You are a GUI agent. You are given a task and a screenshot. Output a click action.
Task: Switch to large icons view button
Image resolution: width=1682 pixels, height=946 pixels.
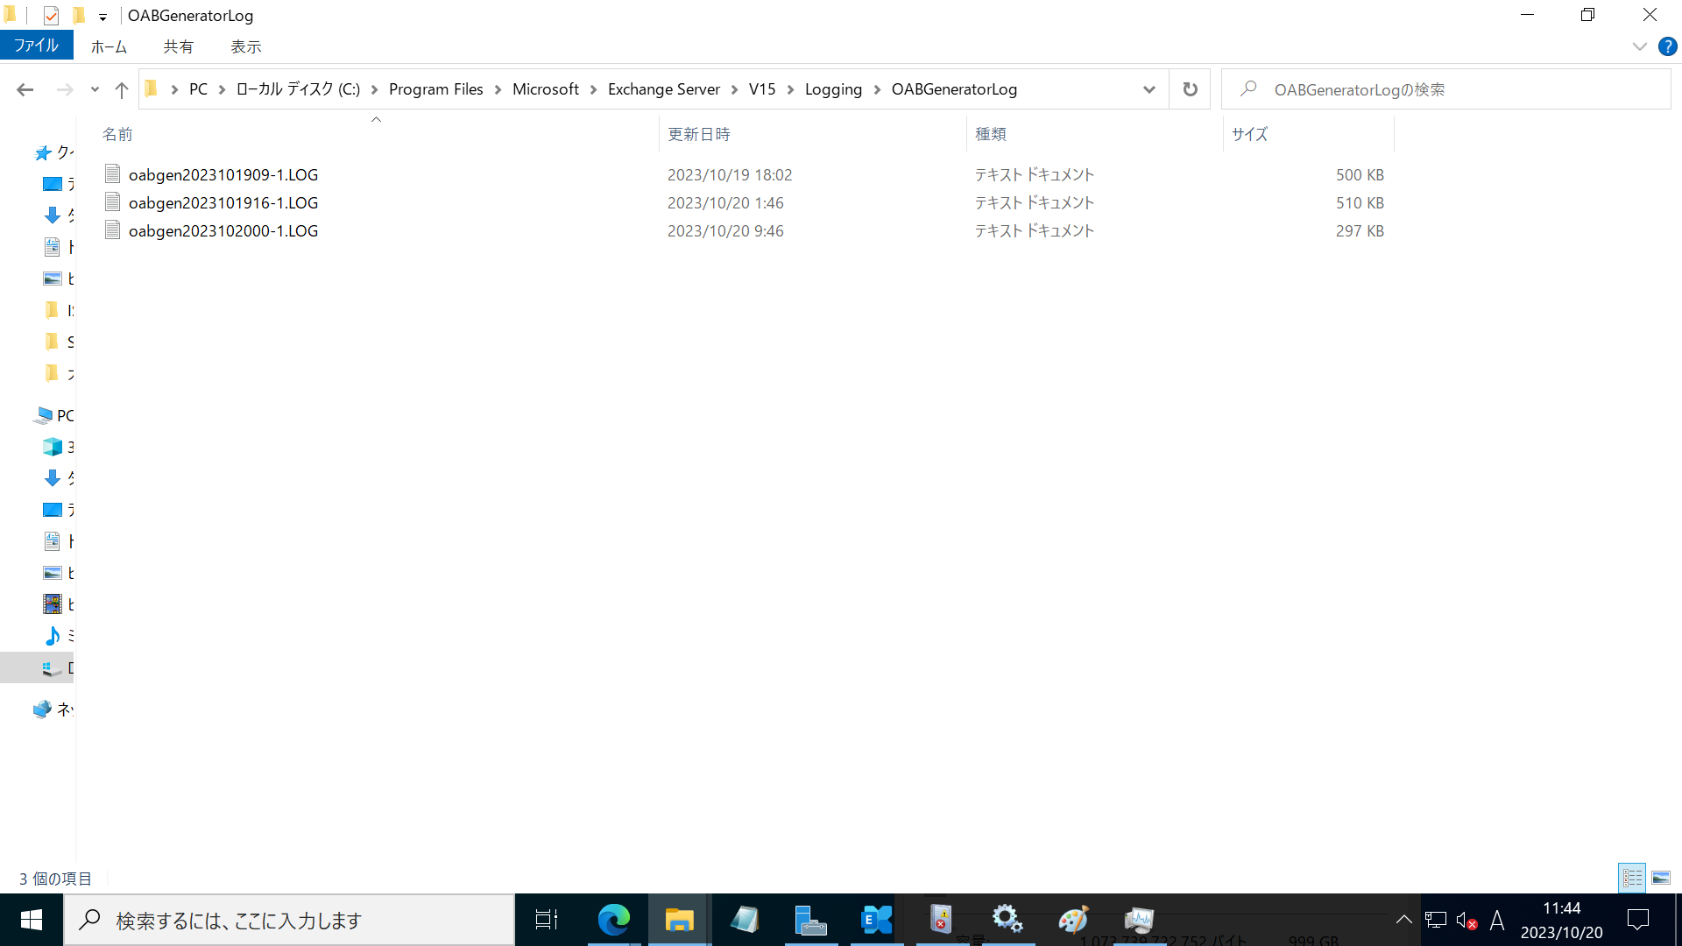[1661, 877]
